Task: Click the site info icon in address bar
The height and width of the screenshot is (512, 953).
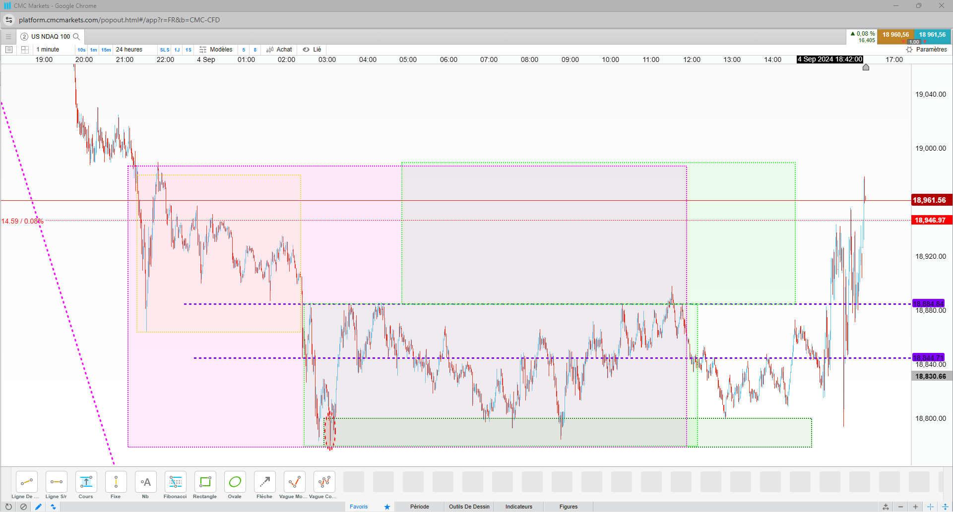Action: [9, 20]
